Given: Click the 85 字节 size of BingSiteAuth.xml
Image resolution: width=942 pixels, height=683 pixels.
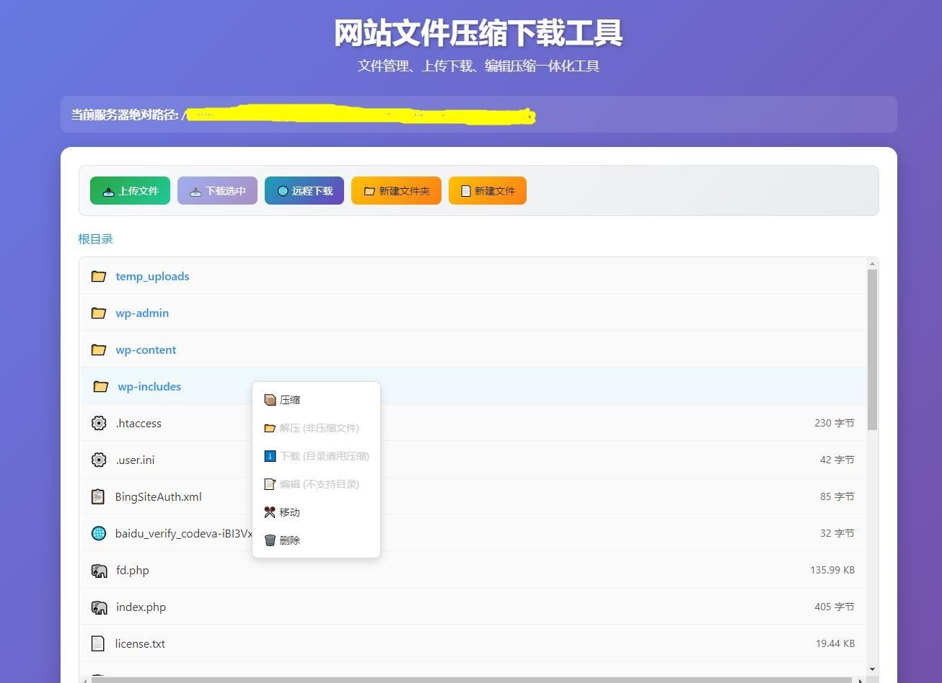Looking at the screenshot, I should (x=837, y=497).
